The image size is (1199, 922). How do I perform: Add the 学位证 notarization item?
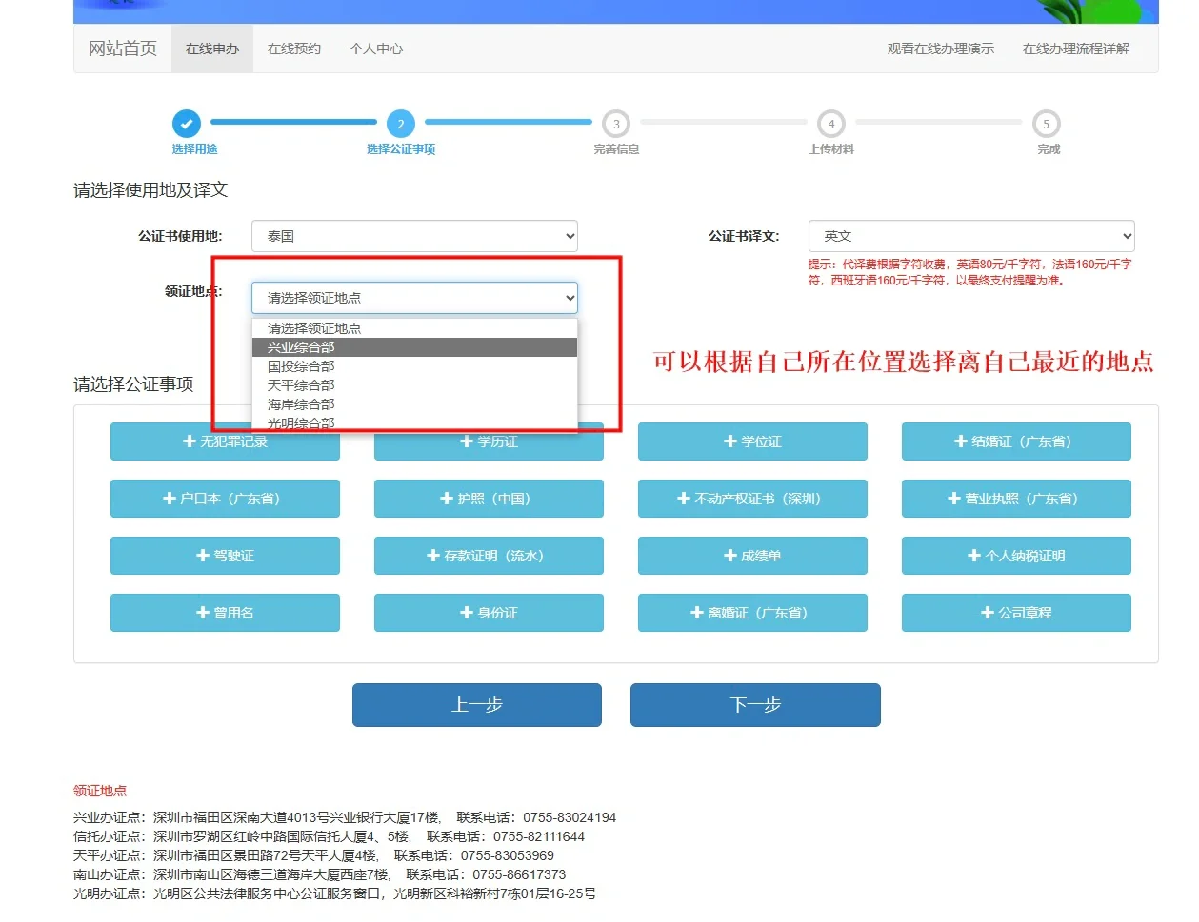point(752,441)
